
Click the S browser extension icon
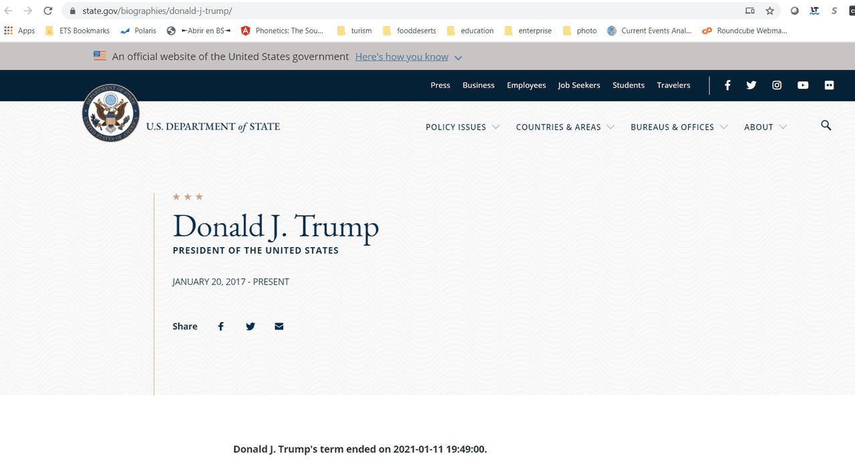point(834,11)
